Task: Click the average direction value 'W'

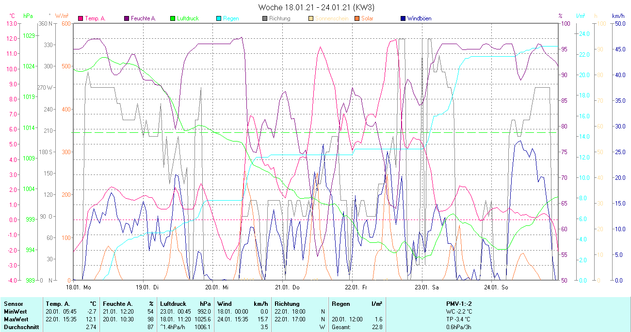Action: [322, 327]
